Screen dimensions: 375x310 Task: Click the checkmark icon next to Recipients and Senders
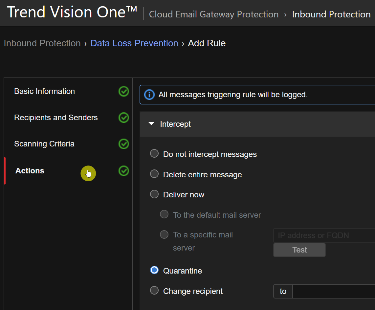[124, 118]
